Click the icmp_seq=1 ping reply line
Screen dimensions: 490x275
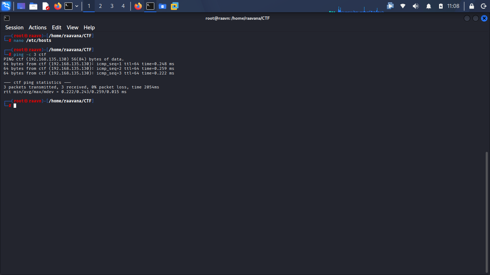tap(89, 64)
